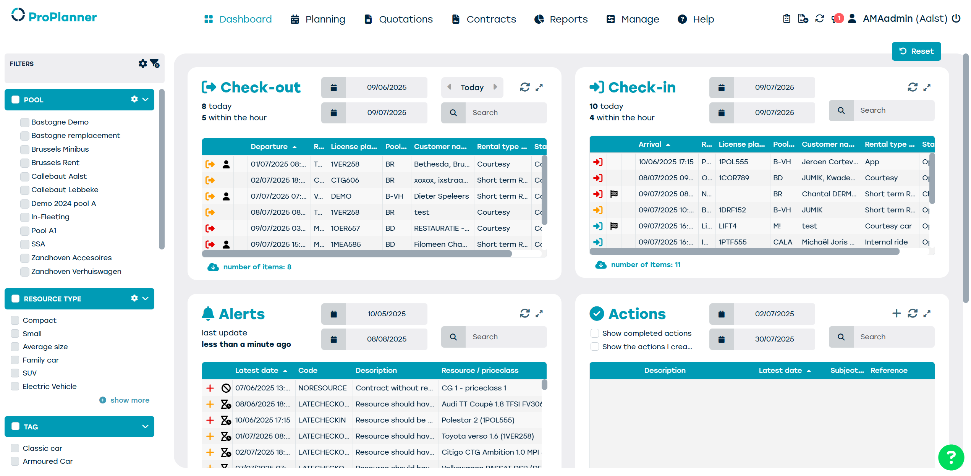Collapse the TAG filter section

coord(145,426)
